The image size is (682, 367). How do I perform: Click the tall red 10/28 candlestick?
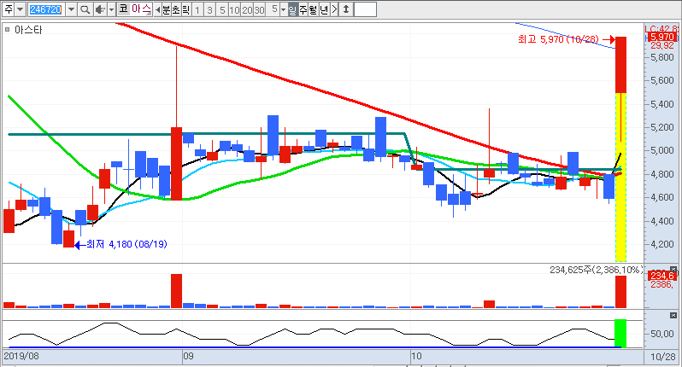tap(620, 65)
